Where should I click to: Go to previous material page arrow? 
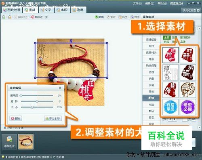pyautogui.click(x=170, y=119)
